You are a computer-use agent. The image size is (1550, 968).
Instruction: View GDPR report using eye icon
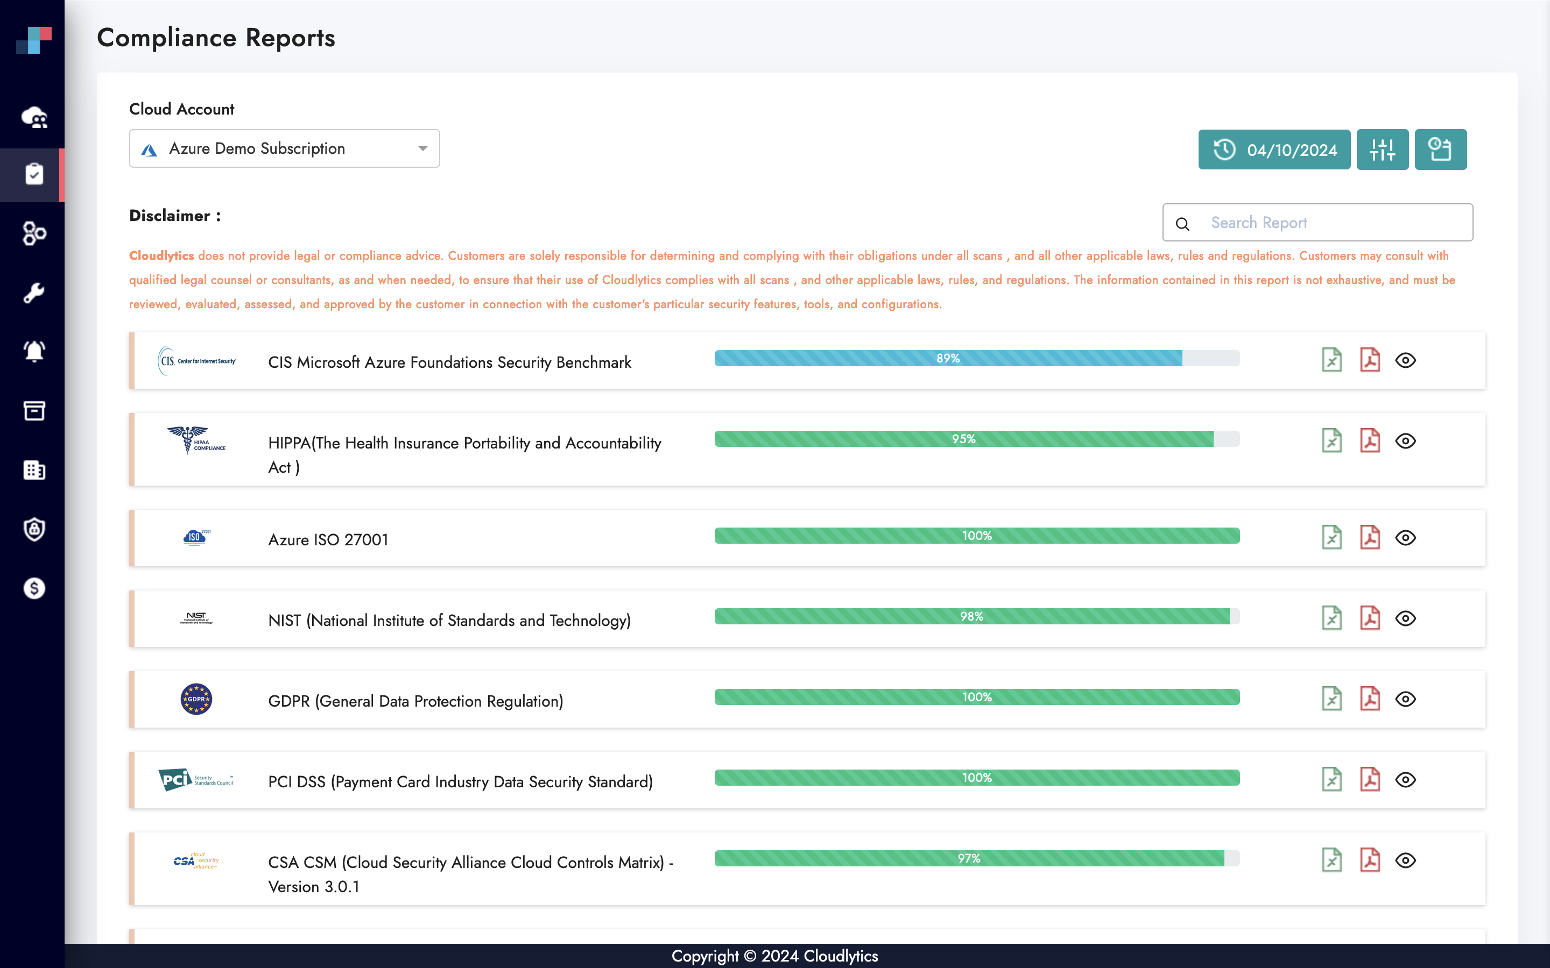(x=1405, y=699)
